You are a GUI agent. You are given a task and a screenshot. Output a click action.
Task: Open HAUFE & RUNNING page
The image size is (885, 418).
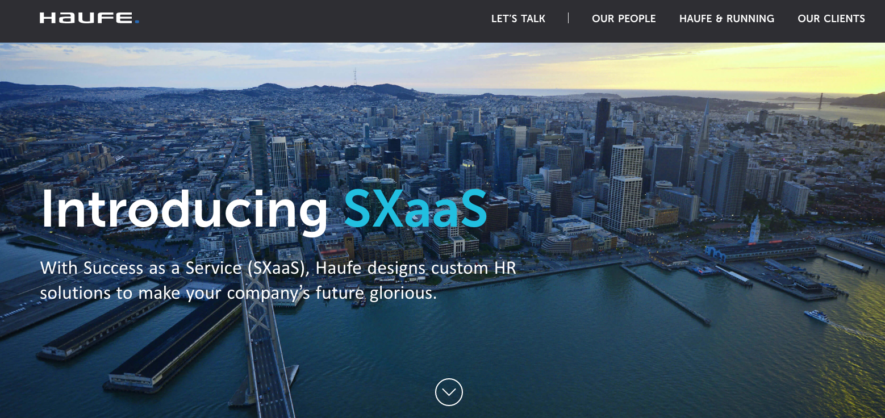[727, 19]
